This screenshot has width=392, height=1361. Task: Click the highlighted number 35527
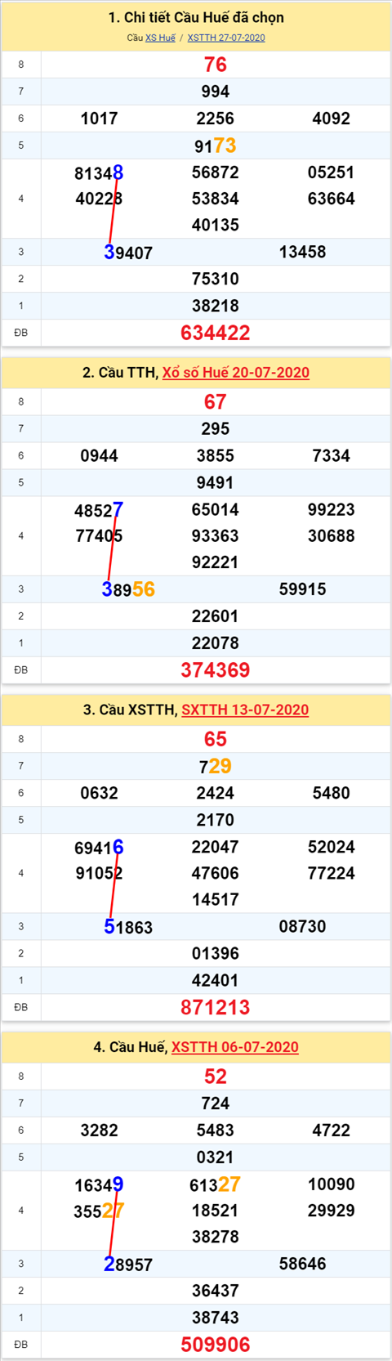(x=99, y=1211)
